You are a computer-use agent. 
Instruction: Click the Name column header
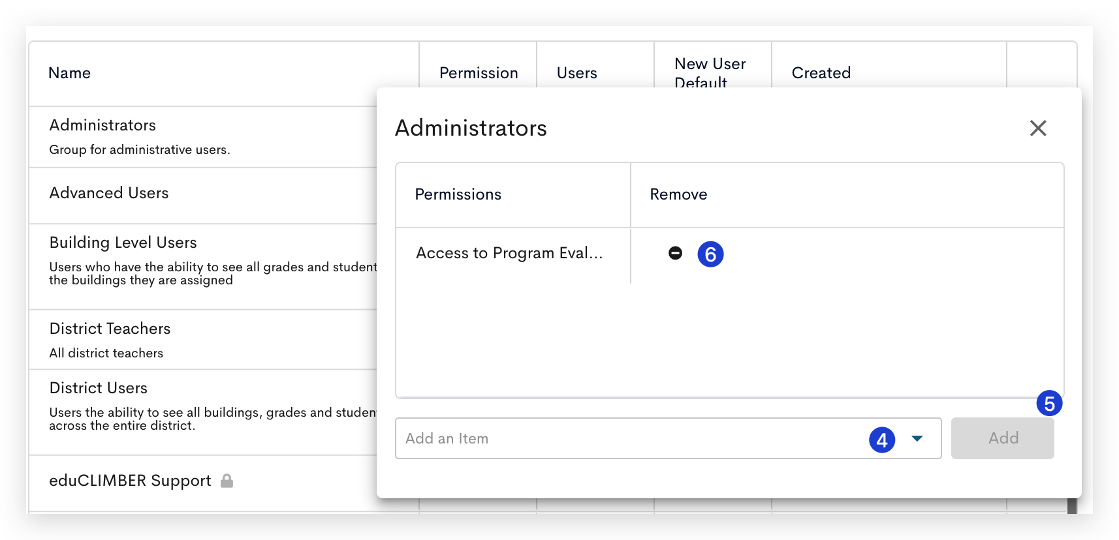[69, 73]
